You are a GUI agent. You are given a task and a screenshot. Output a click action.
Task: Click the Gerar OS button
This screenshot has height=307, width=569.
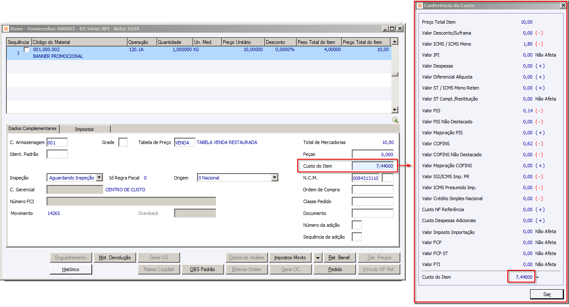pyautogui.click(x=159, y=258)
